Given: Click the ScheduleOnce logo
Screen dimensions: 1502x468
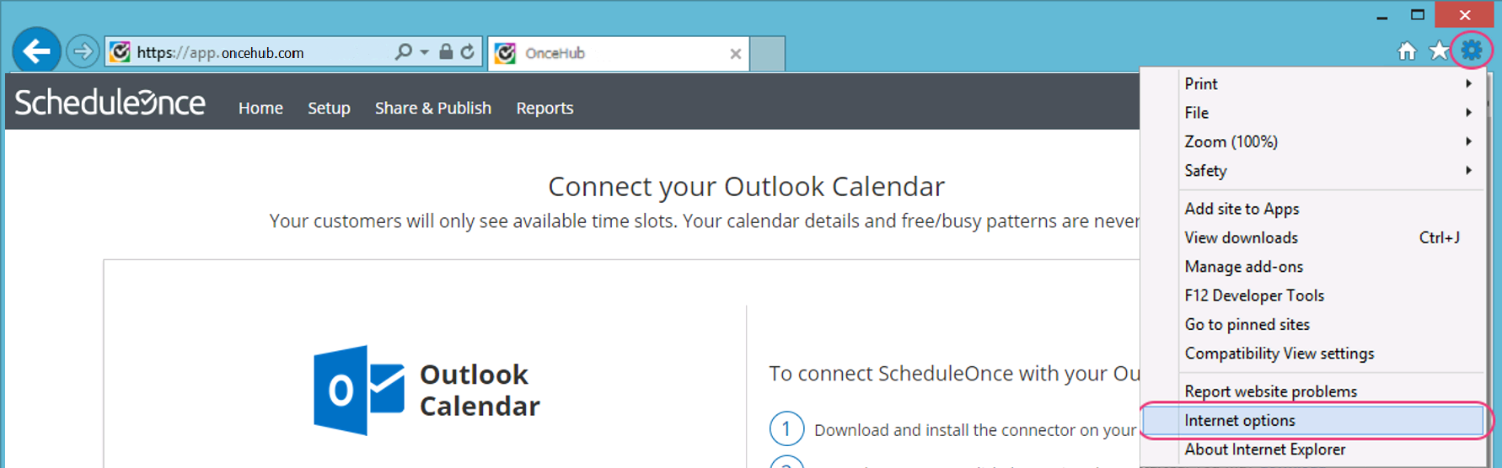Looking at the screenshot, I should (110, 103).
